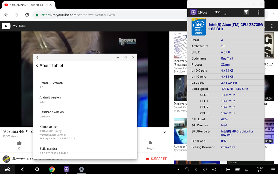Open the Remix OS start menu logo
The image size is (278, 174).
click(x=7, y=169)
